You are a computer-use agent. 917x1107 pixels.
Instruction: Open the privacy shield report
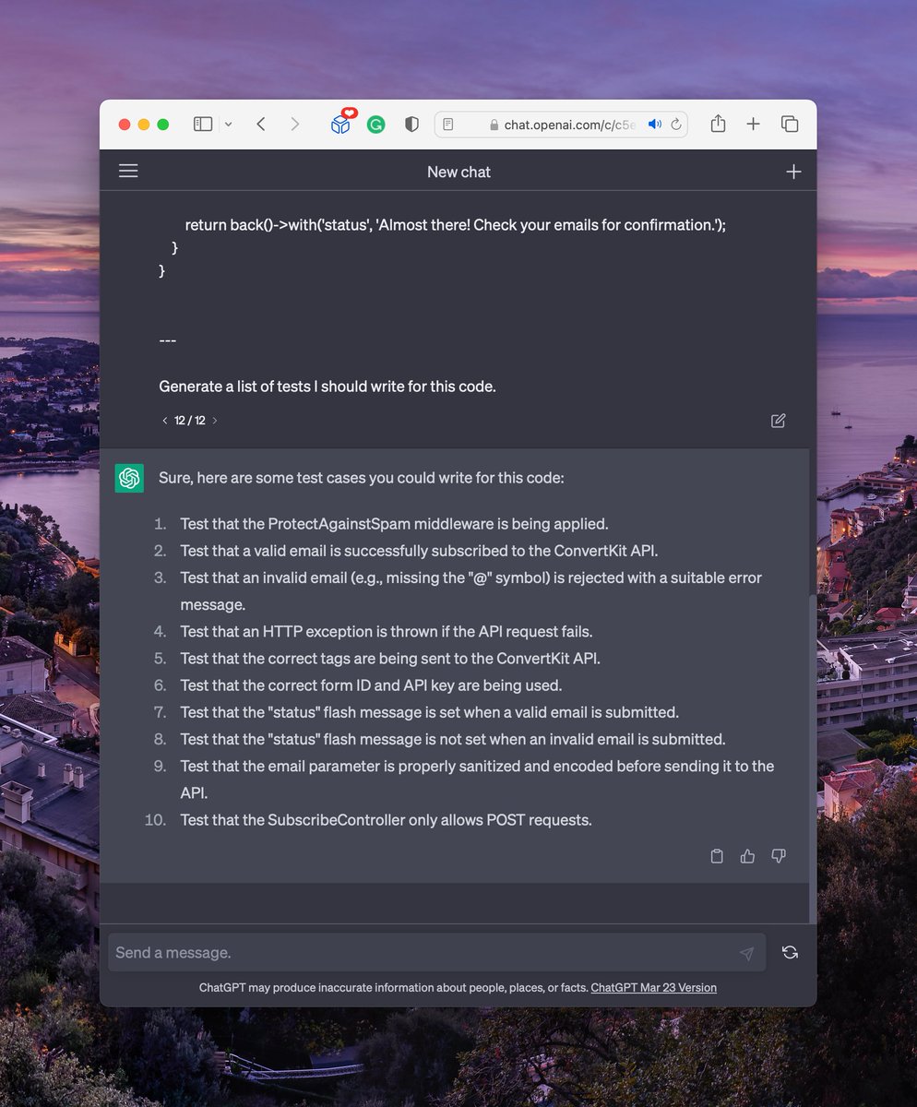pos(411,124)
